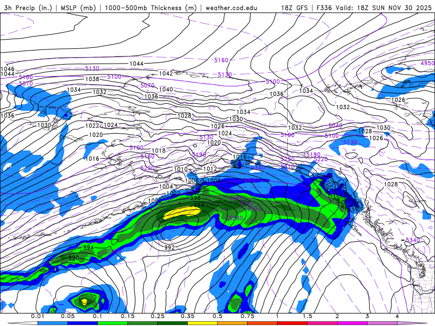Click the '3h Precip (in.)' header label

click(x=28, y=8)
